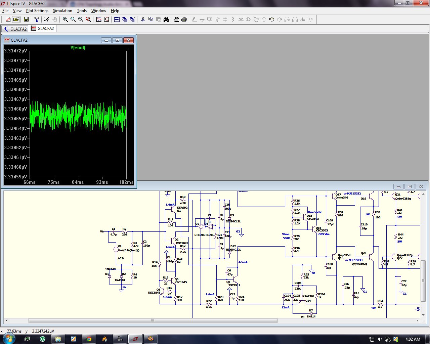This screenshot has height=344, width=430.
Task: Open the Plot Settings menu
Action: pos(37,11)
